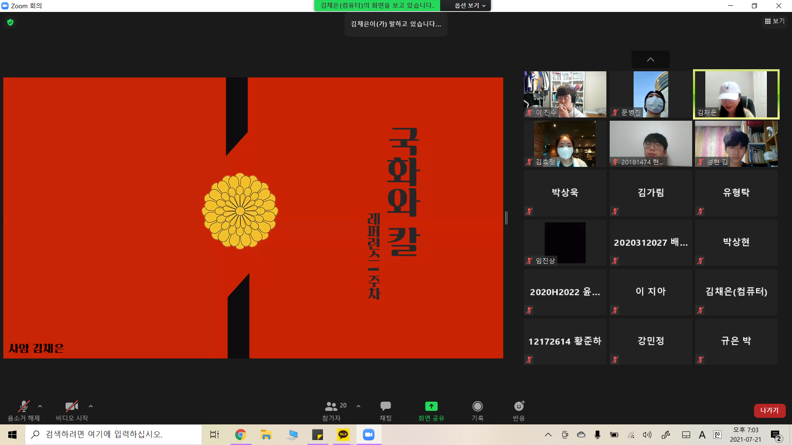Click the green Share Screen icon
The height and width of the screenshot is (445, 792).
click(x=431, y=407)
